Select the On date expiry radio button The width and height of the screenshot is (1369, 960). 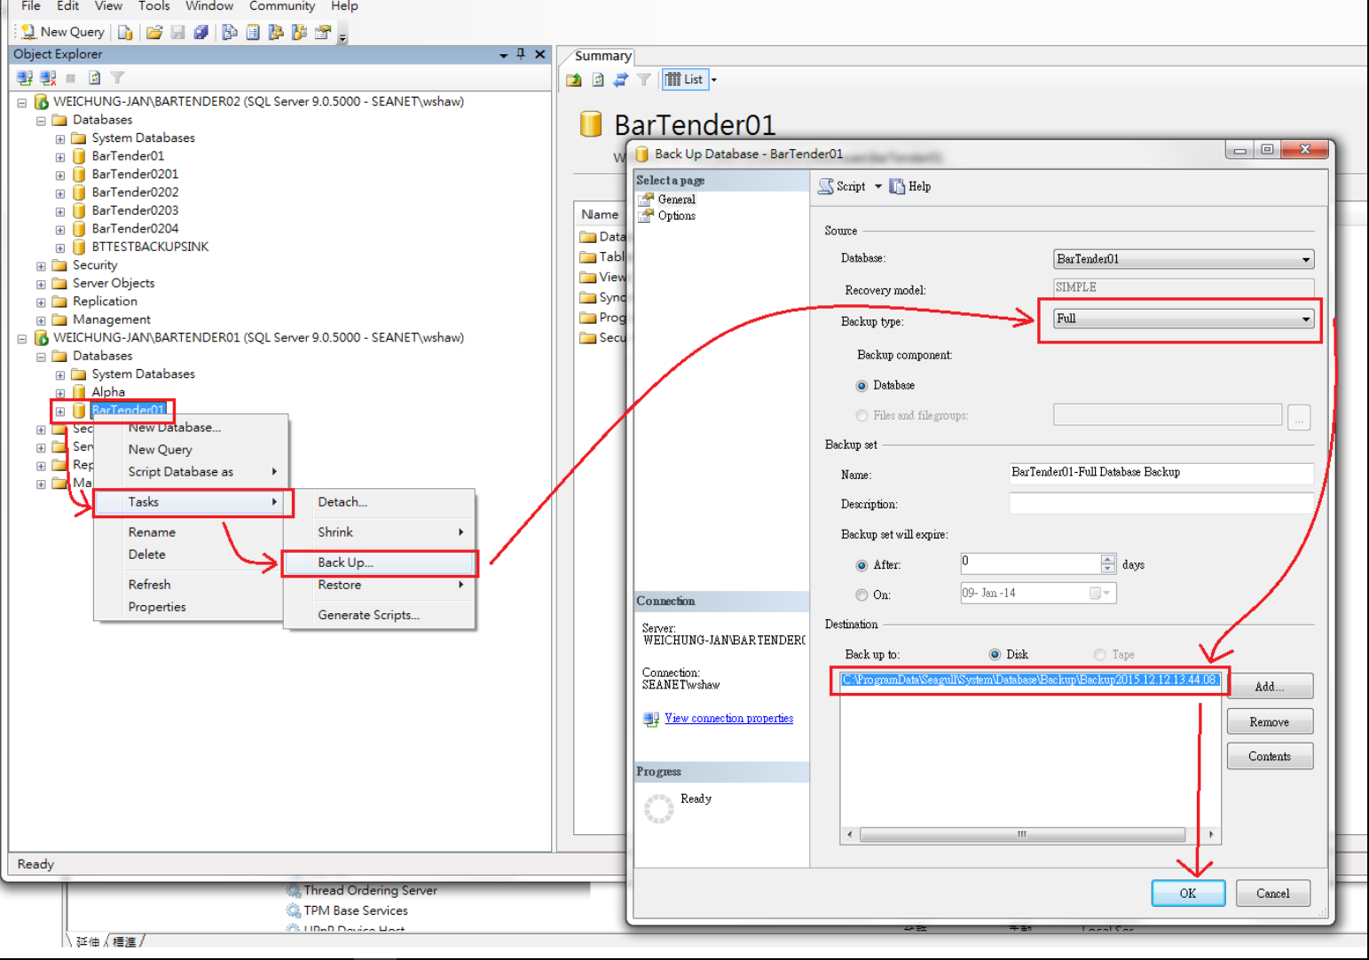coord(862,595)
